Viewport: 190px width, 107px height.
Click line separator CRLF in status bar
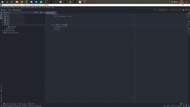coord(168,106)
